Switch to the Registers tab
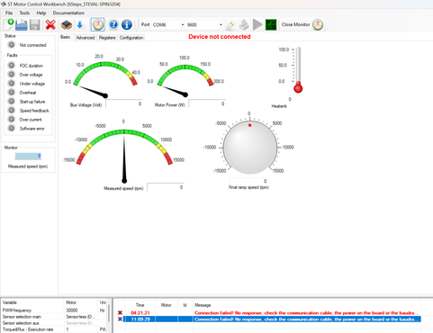433x333 pixels. pyautogui.click(x=107, y=38)
